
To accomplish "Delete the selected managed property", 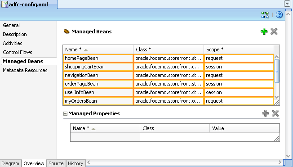I will (x=275, y=113).
